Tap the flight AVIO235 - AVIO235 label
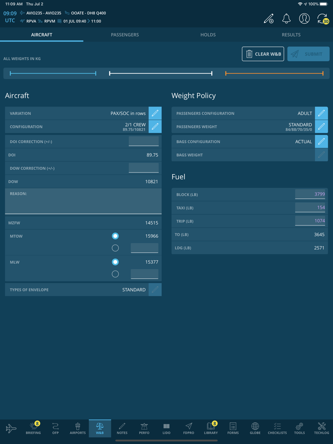333x444 pixels. coord(44,13)
